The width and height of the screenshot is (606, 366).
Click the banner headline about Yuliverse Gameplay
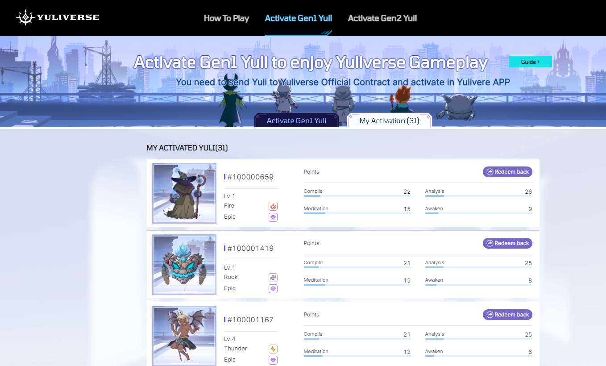tap(311, 62)
